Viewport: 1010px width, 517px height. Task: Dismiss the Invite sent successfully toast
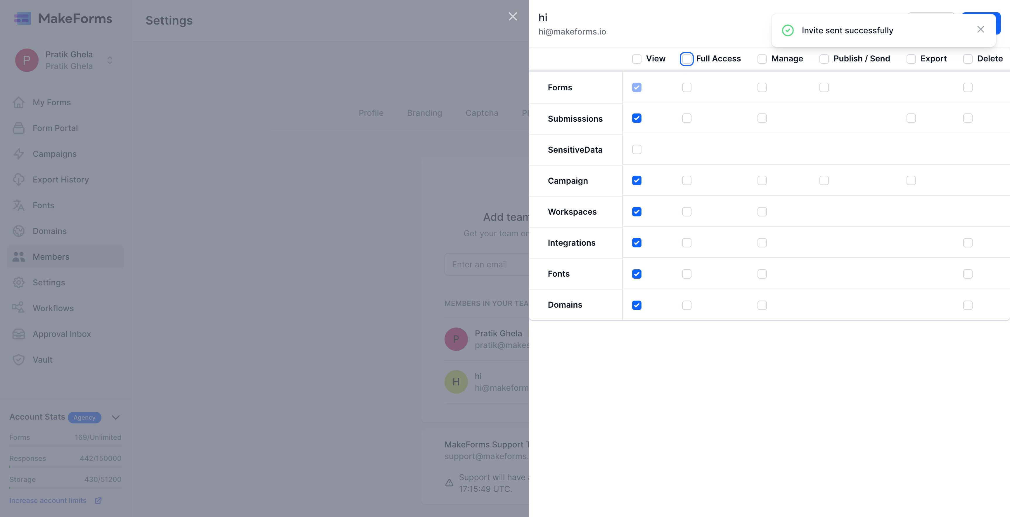(x=980, y=30)
